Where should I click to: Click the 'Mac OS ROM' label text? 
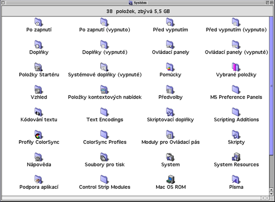tap(171, 187)
